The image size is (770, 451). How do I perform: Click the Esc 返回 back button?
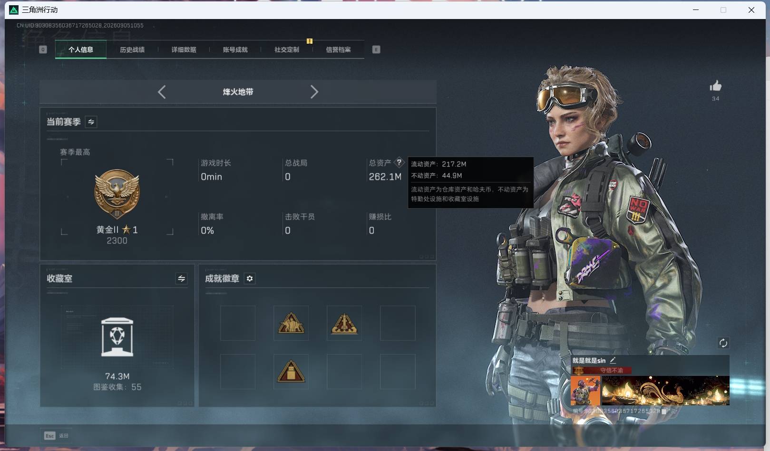57,435
